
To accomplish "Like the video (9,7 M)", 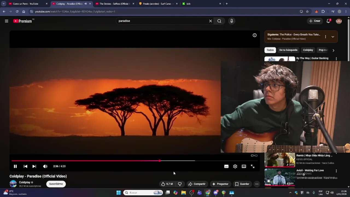I will (x=167, y=184).
